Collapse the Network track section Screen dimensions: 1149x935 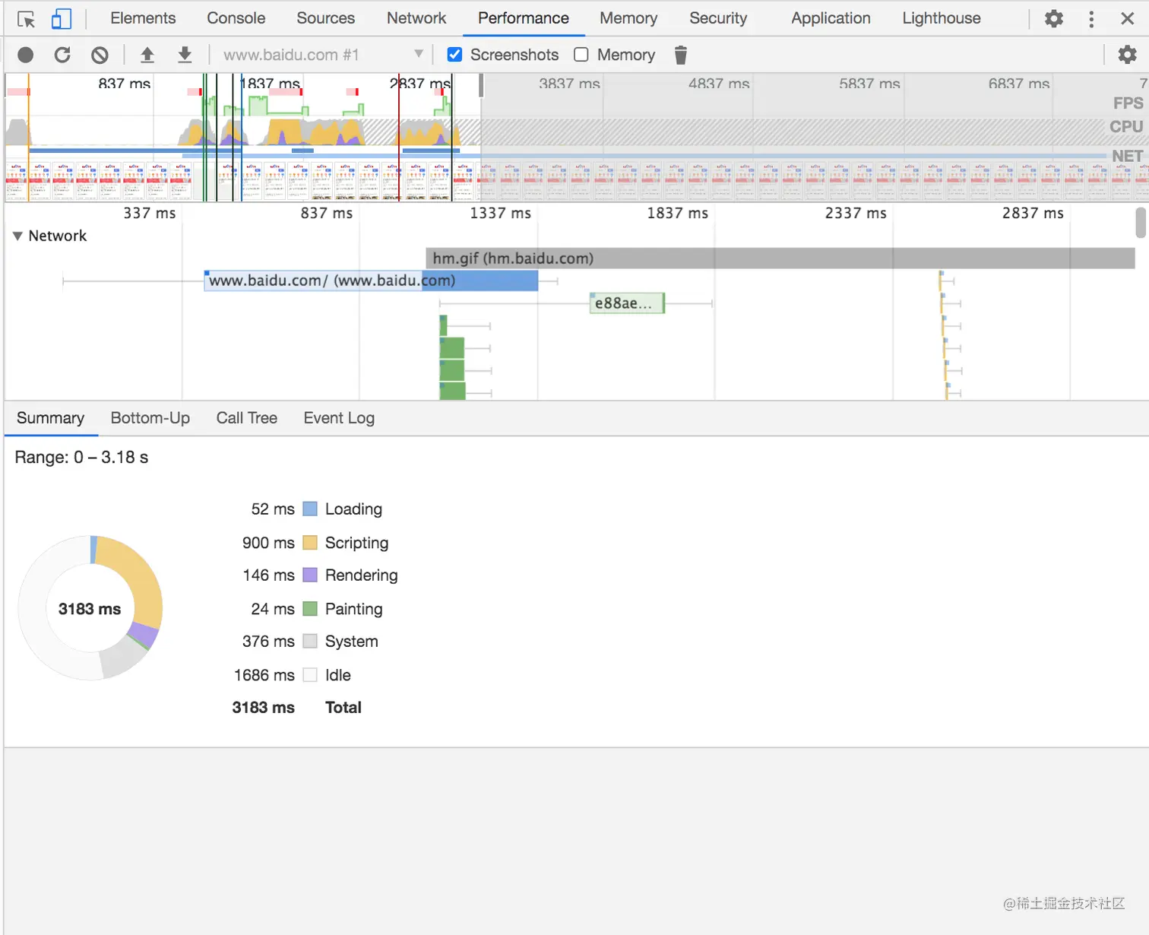[x=17, y=236]
